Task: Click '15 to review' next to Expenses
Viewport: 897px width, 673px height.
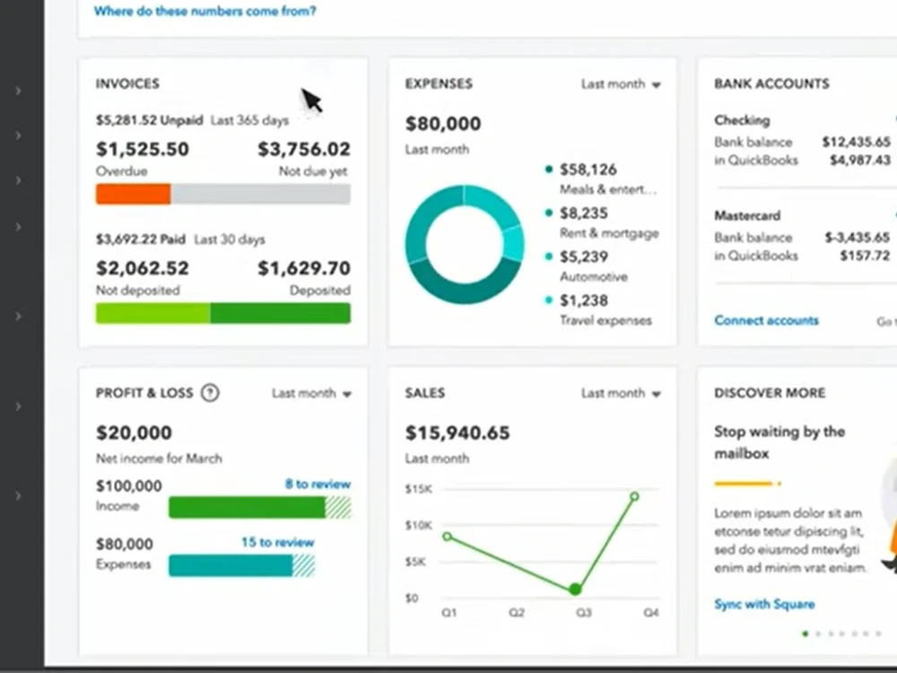Action: pyautogui.click(x=277, y=542)
